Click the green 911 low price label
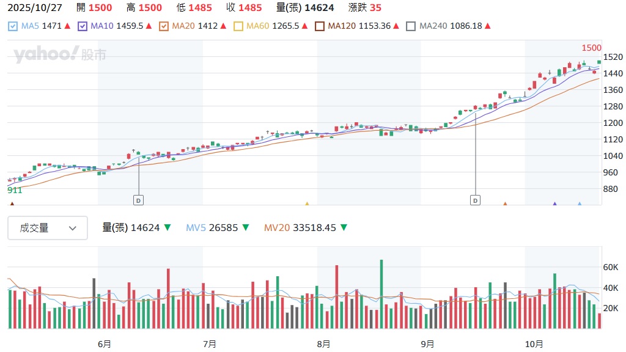 click(15, 190)
